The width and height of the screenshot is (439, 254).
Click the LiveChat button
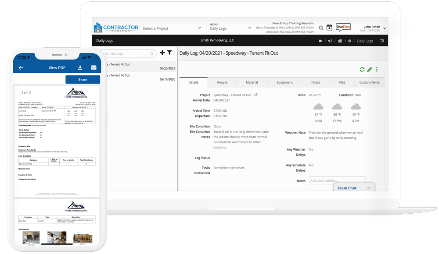click(343, 28)
